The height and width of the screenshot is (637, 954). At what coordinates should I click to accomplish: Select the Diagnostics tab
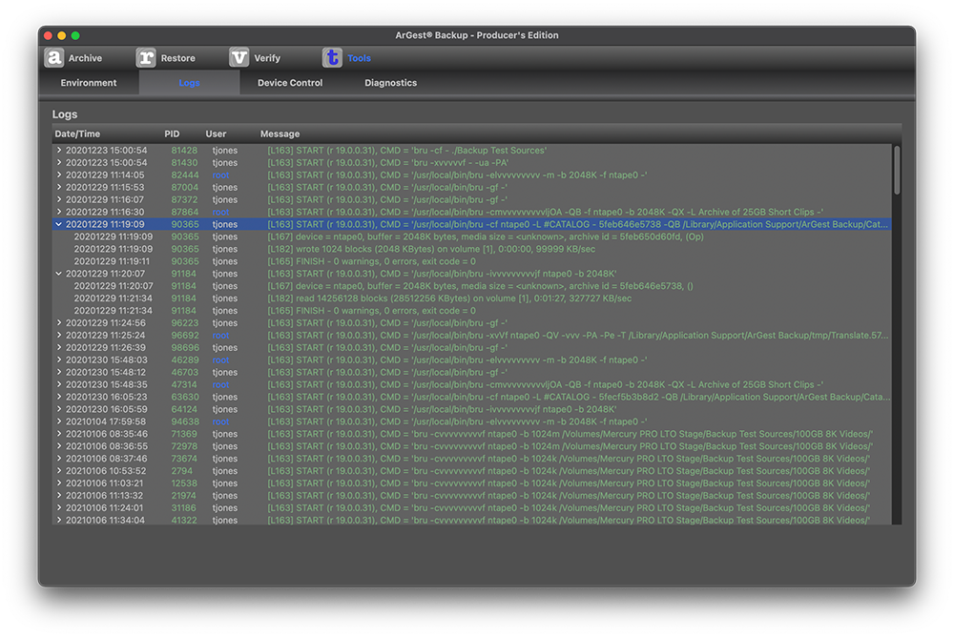[390, 83]
